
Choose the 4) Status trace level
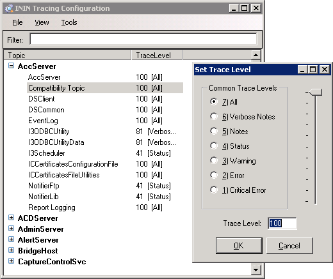click(x=214, y=146)
